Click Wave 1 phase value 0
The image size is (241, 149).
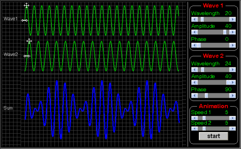click(227, 39)
